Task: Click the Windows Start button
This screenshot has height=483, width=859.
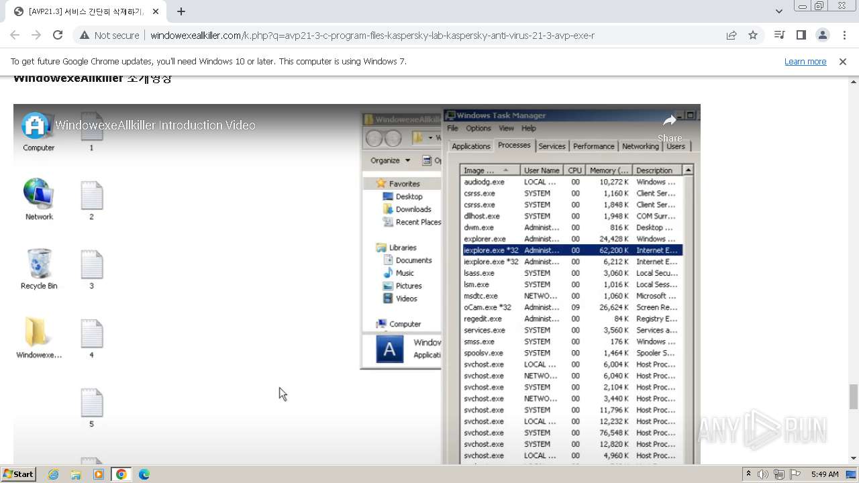Action: (18, 474)
